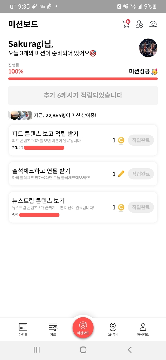Image resolution: width=166 pixels, height=360 pixels.
Task: Open the ON동네 location tab
Action: (113, 329)
